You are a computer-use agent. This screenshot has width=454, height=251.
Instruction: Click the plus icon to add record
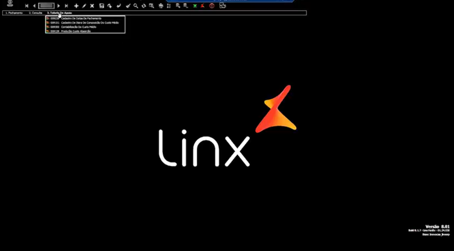pos(76,6)
